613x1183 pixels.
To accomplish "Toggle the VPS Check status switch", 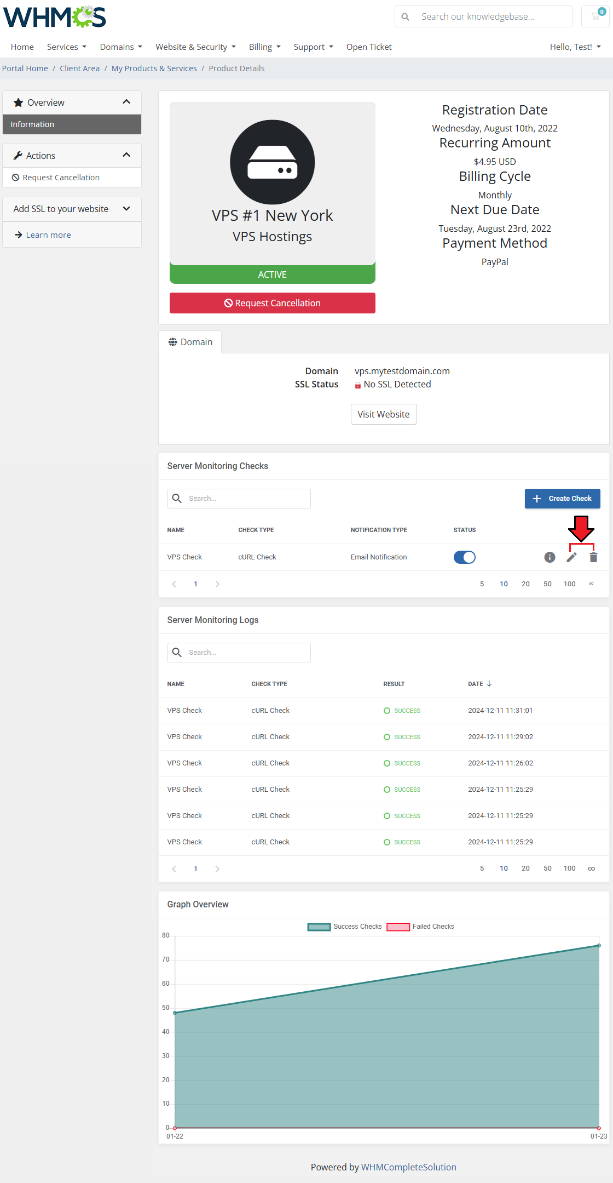I will coord(465,557).
